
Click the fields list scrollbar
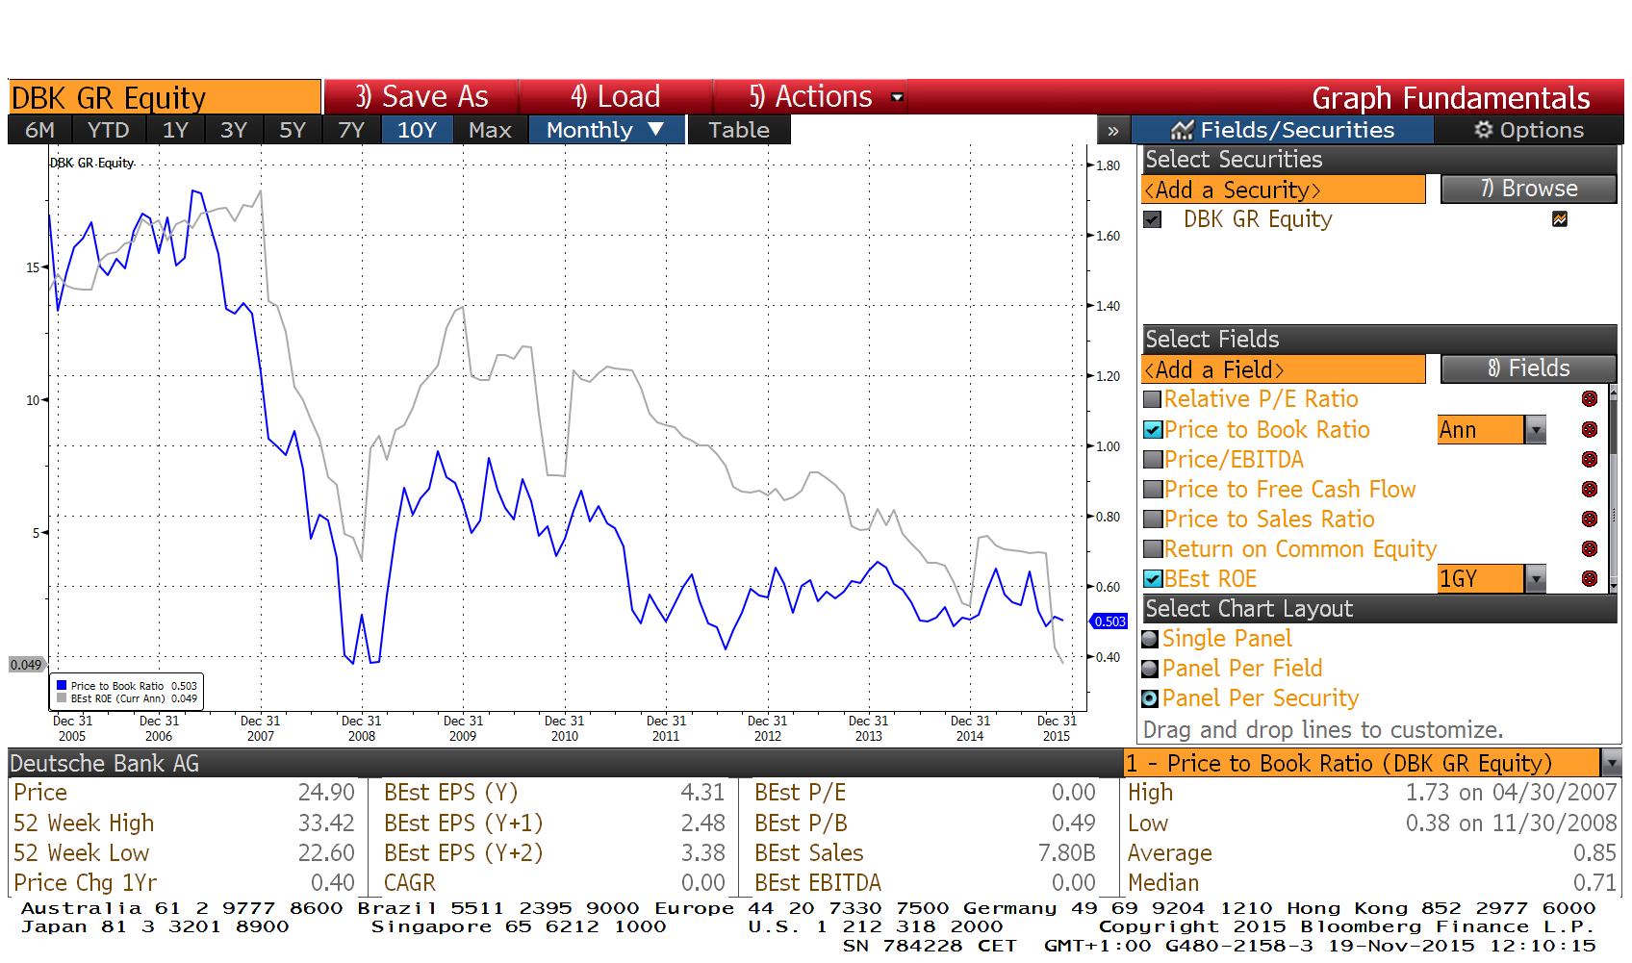pos(1613,491)
